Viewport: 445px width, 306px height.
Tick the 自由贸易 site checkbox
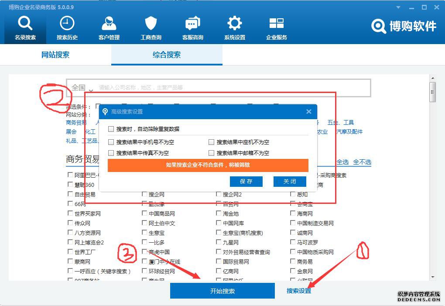click(70, 194)
